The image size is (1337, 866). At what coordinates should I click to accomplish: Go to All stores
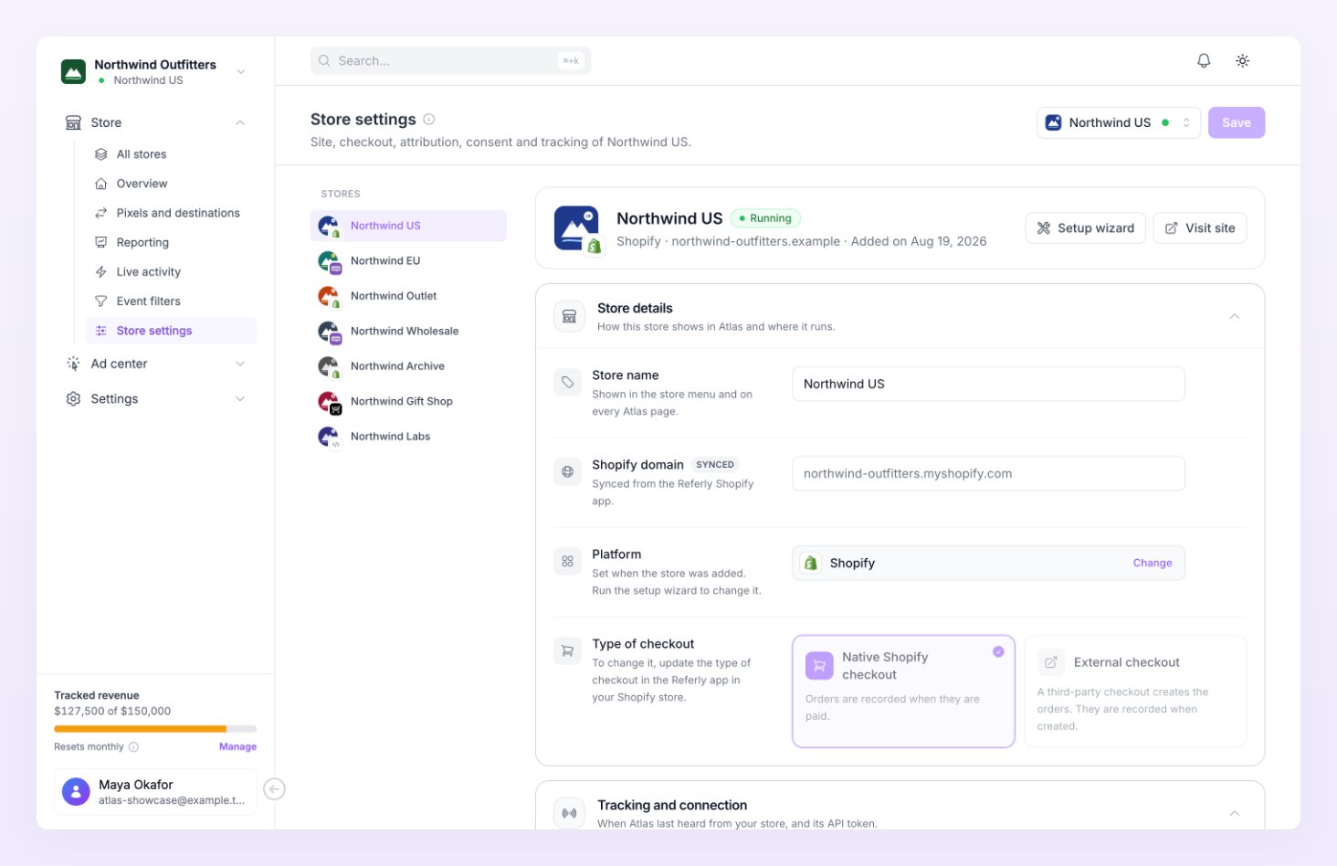171,154
